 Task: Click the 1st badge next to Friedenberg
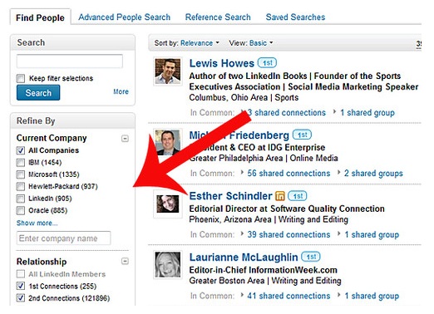click(302, 135)
